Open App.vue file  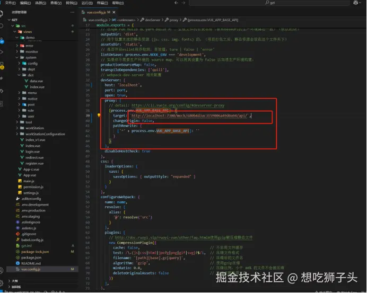(x=30, y=175)
